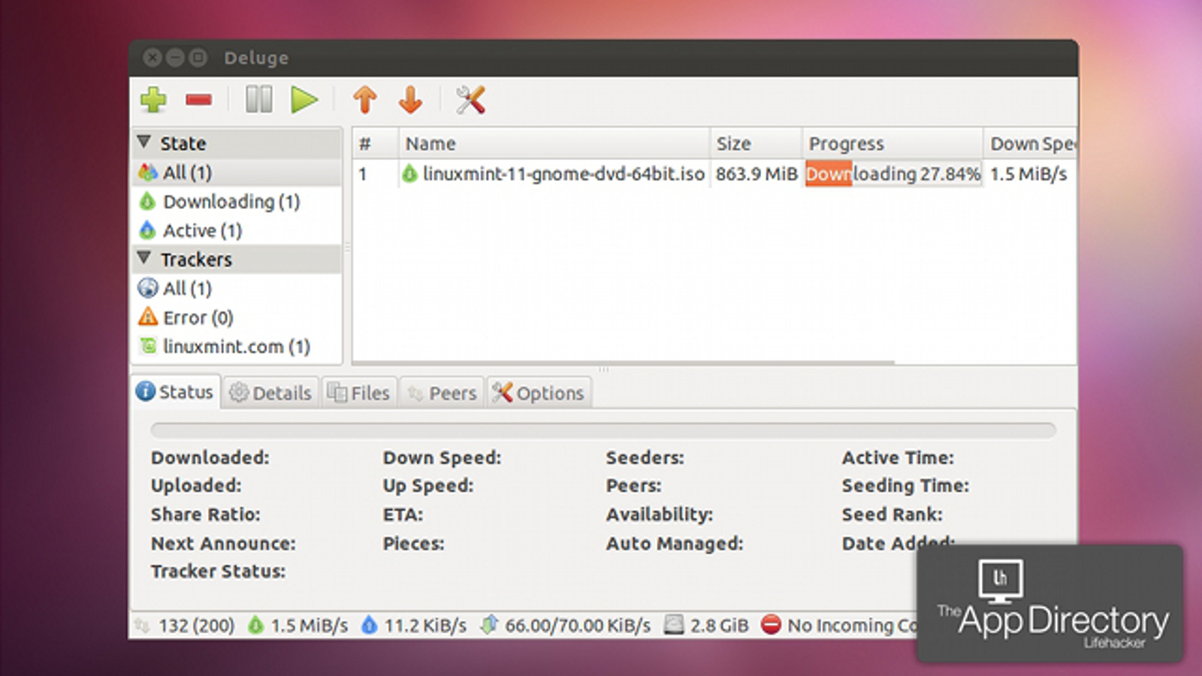Switch to the Files tab
This screenshot has width=1202, height=676.
(x=359, y=393)
